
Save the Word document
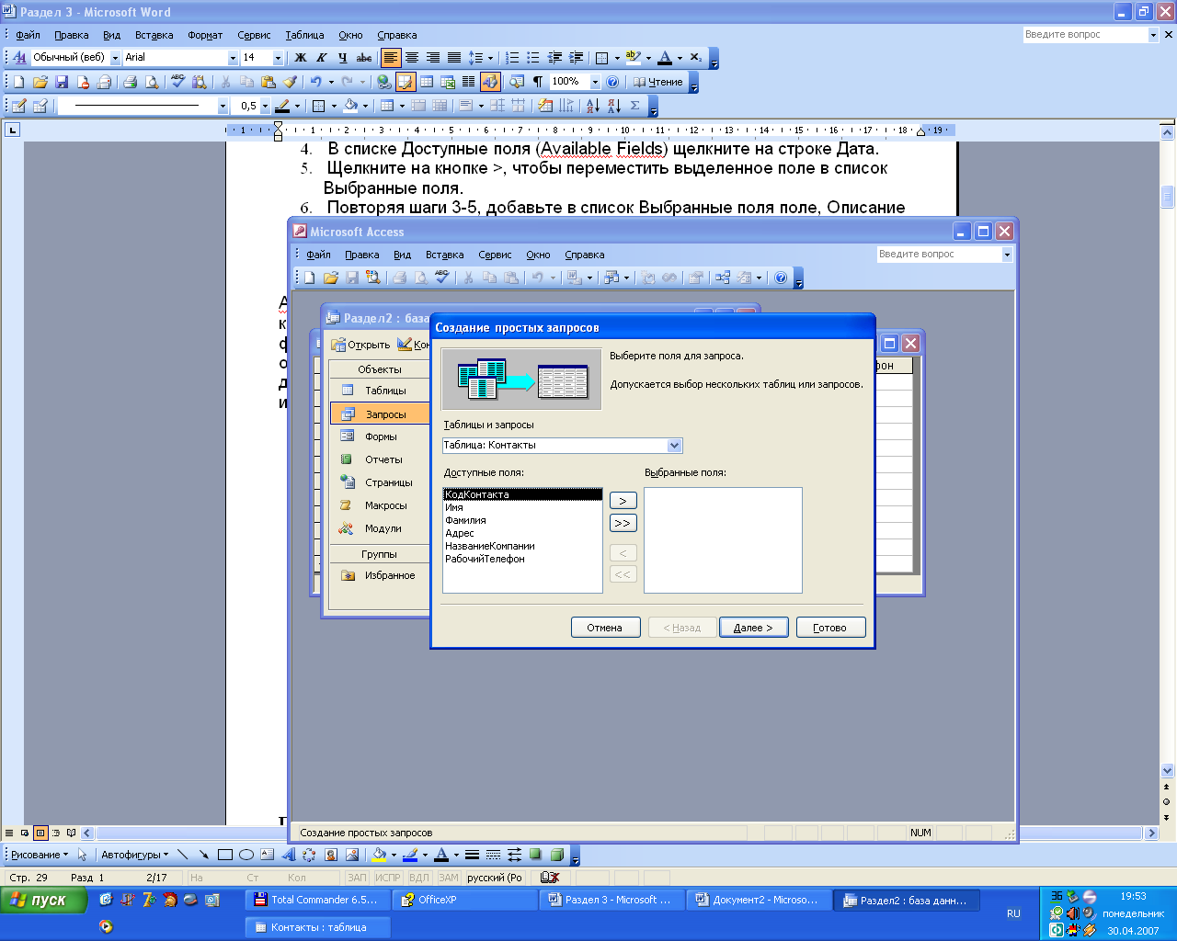click(x=62, y=82)
